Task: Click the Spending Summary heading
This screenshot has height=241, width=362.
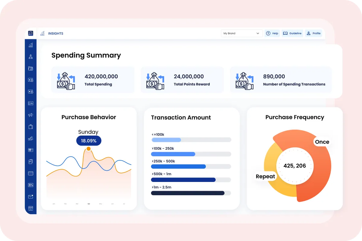Action: pyautogui.click(x=86, y=55)
